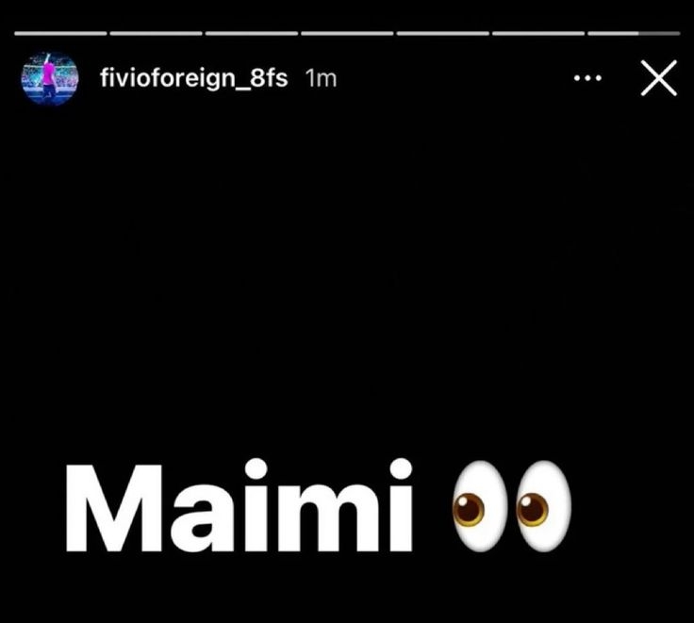The height and width of the screenshot is (623, 694).
Task: Close the story with the X icon
Action: (658, 78)
